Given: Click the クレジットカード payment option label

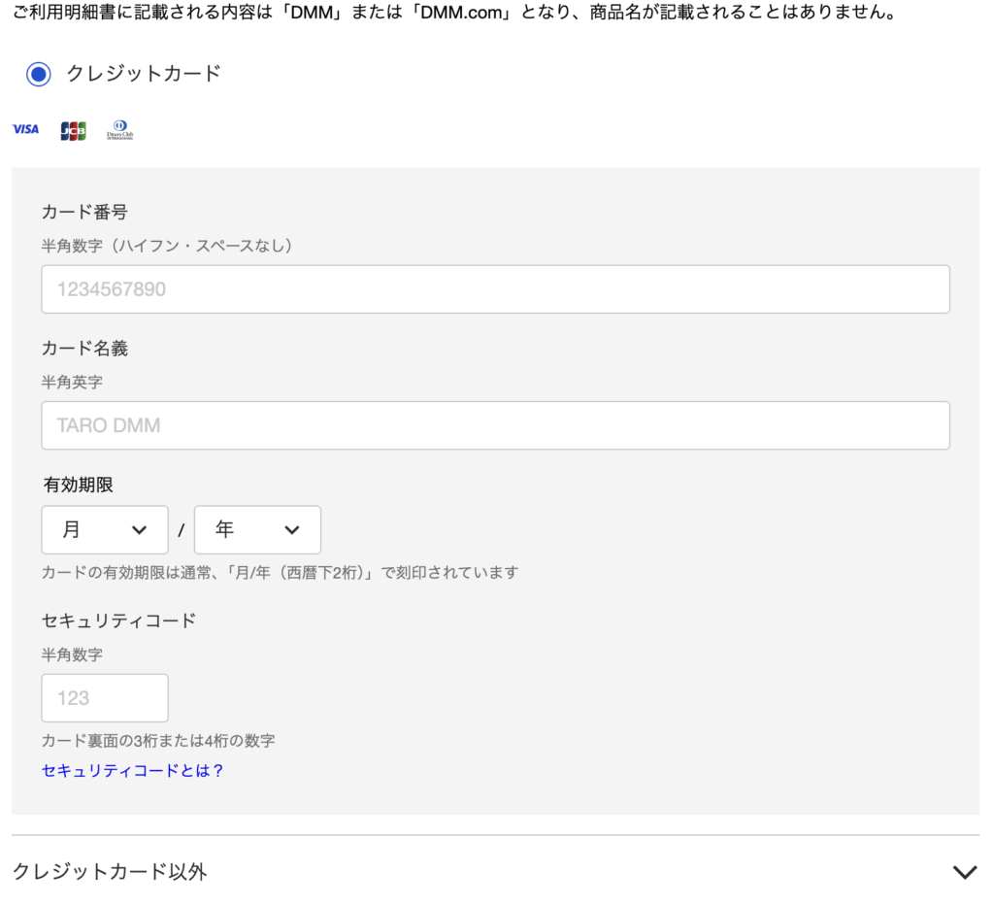Looking at the screenshot, I should coord(143,74).
